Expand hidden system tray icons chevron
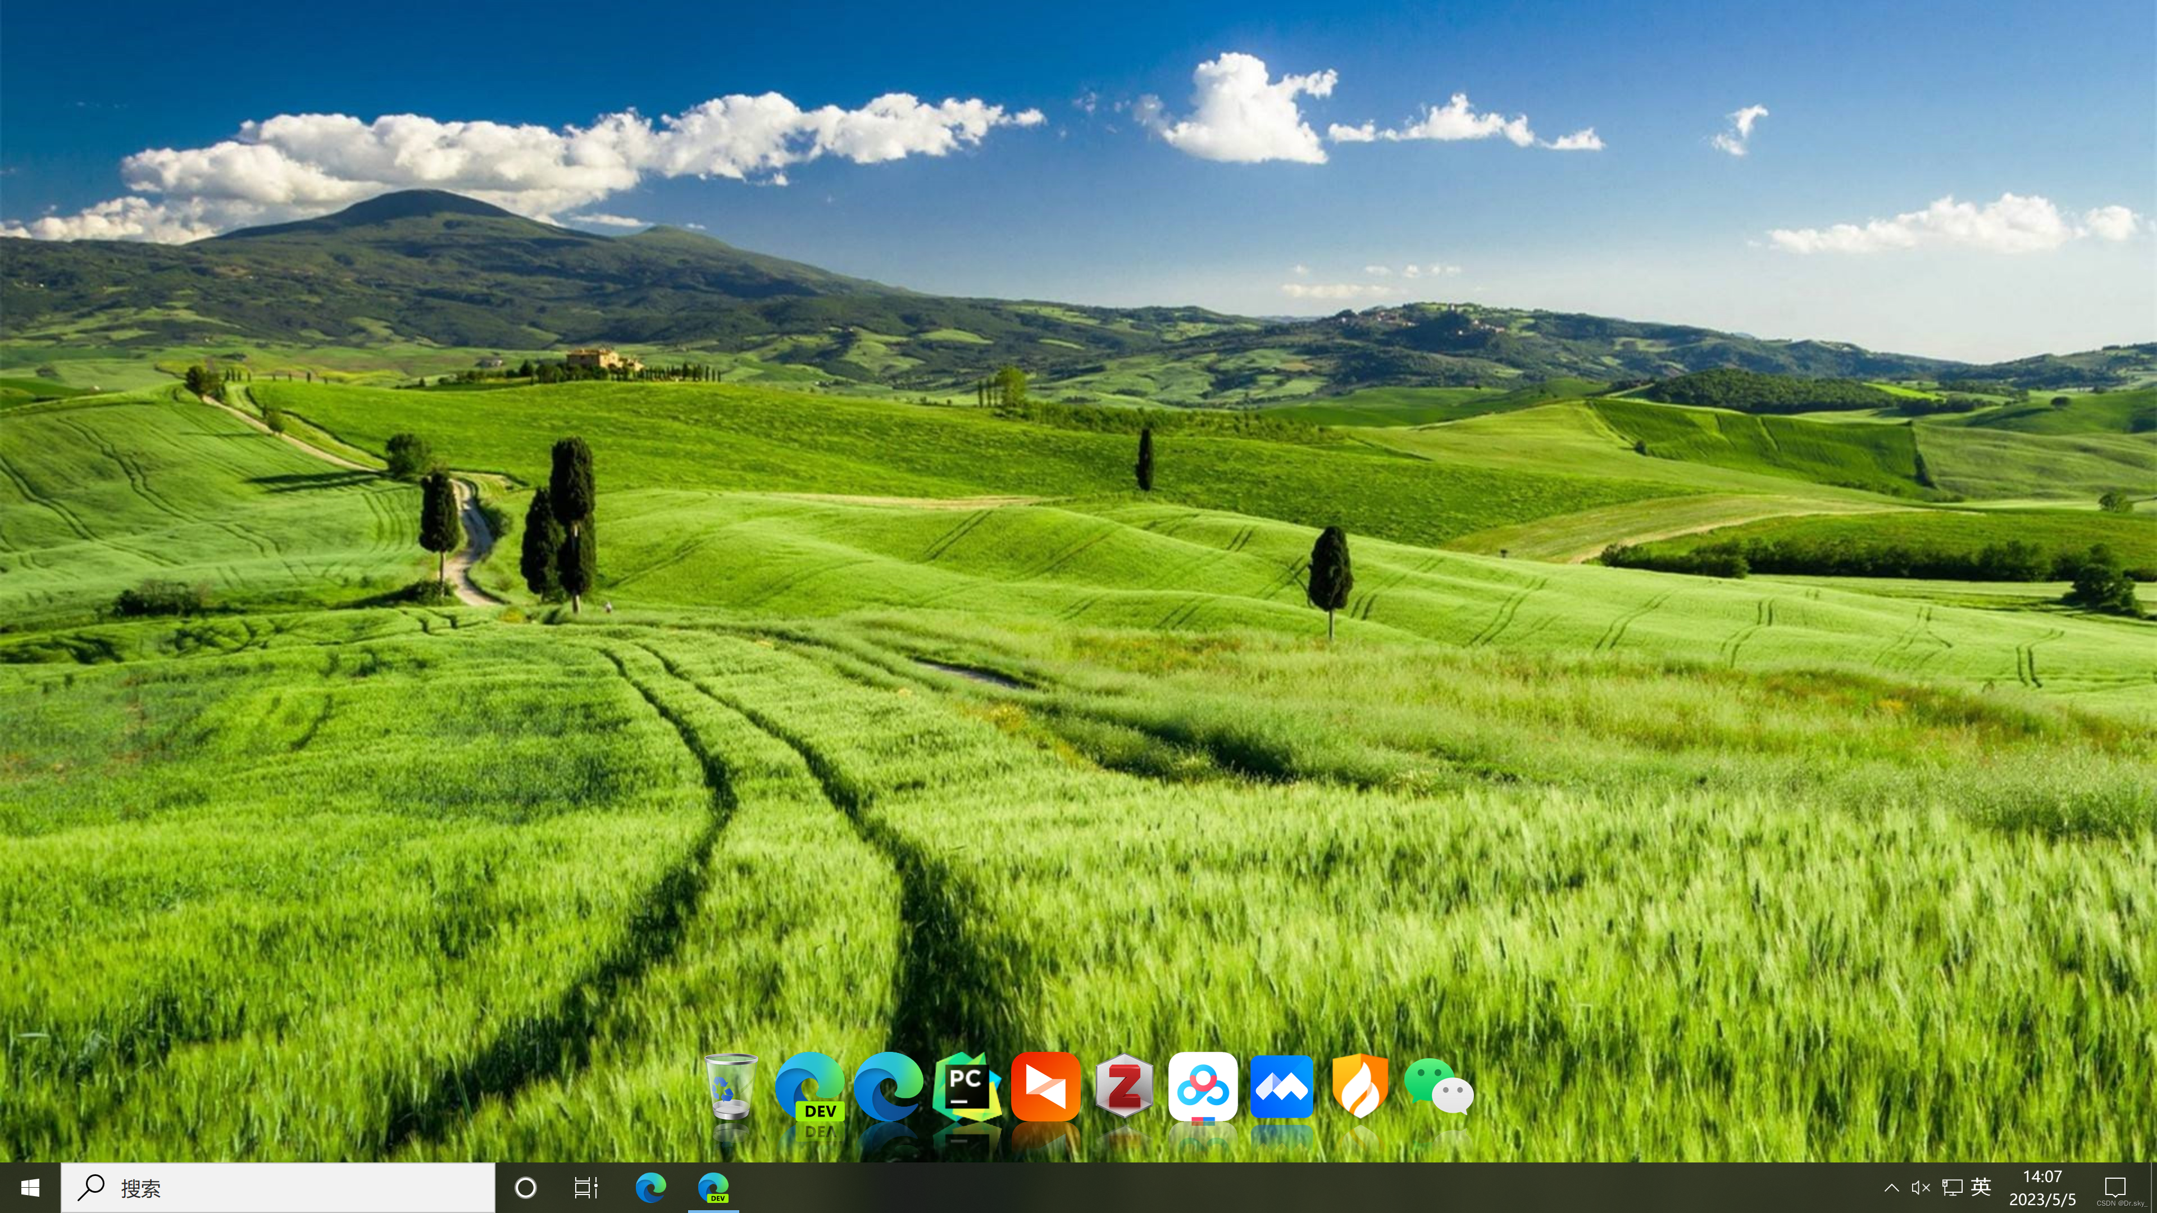The width and height of the screenshot is (2157, 1213). point(1891,1187)
